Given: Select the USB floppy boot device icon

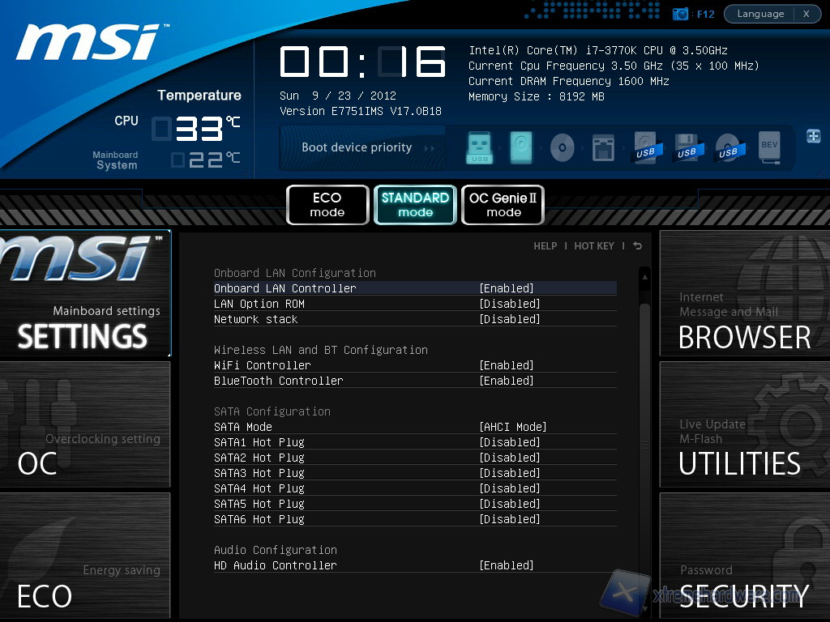Looking at the screenshot, I should tap(687, 148).
